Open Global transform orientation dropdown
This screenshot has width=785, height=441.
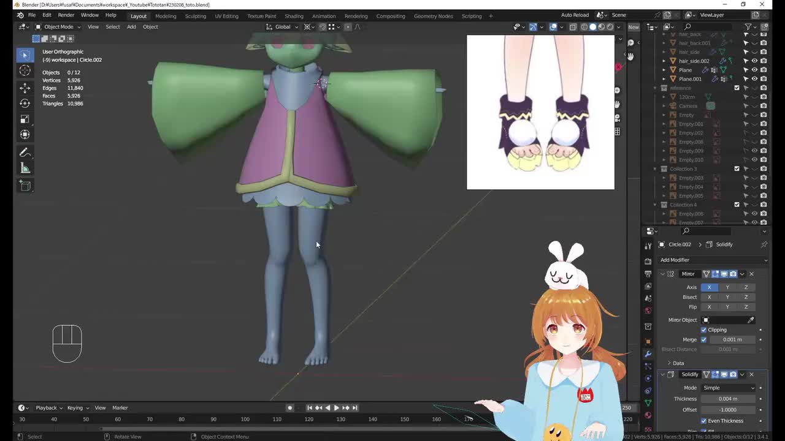[282, 27]
